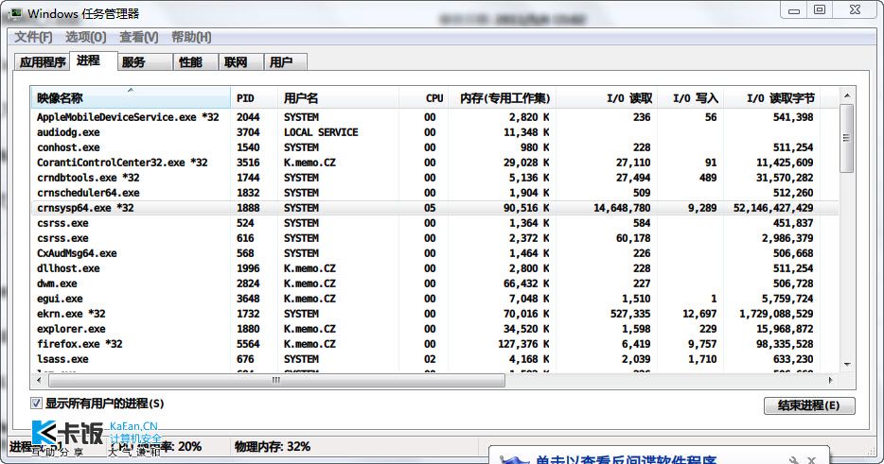884x464 pixels.
Task: Click PID 5564 cell
Action: click(248, 344)
